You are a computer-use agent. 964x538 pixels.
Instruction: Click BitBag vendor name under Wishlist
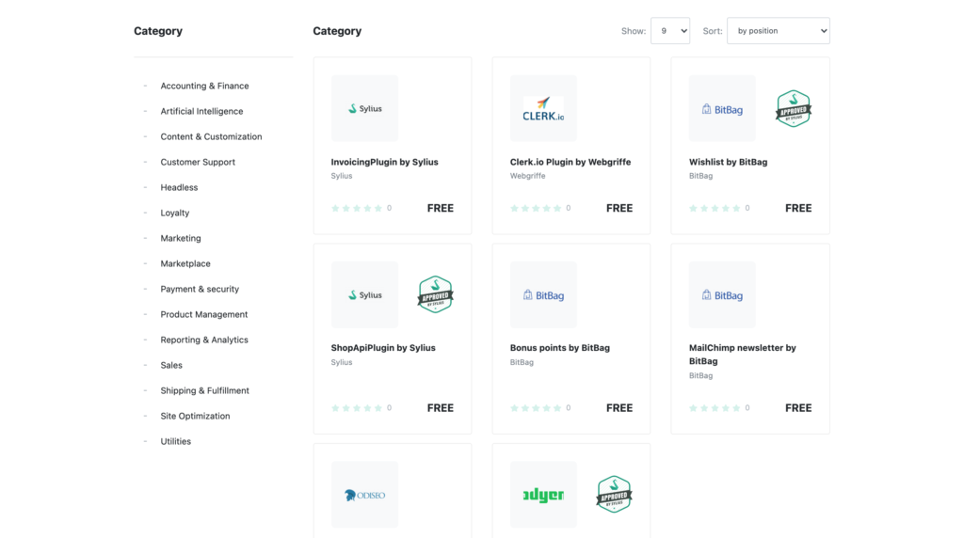[700, 176]
